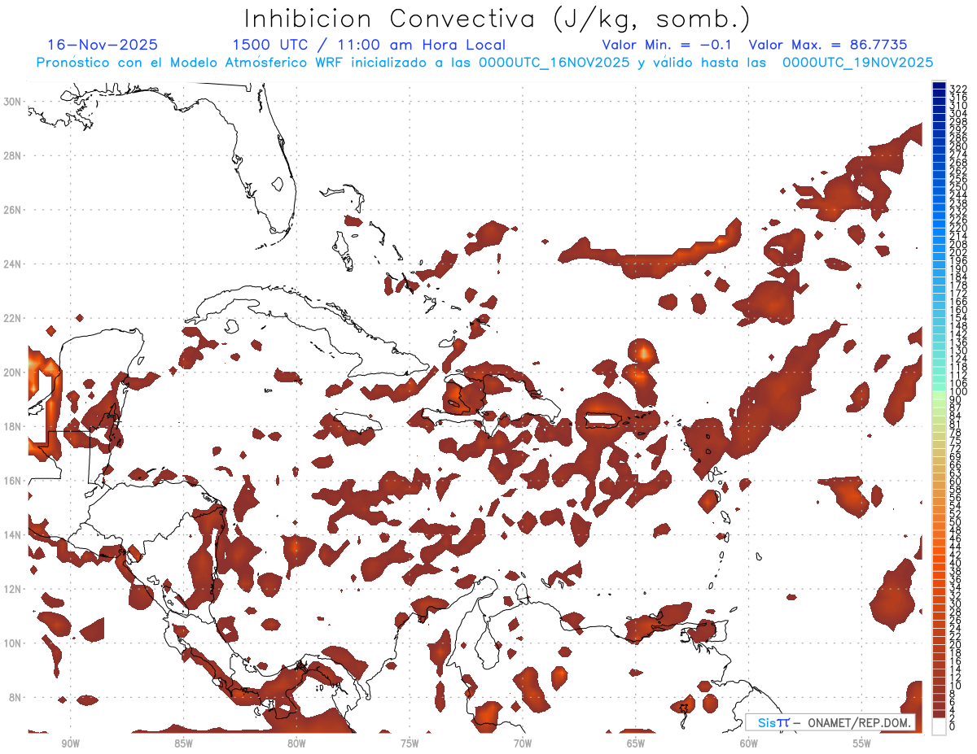977x754 pixels.
Task: Click the "85W" longitude label
Action: coord(183,743)
